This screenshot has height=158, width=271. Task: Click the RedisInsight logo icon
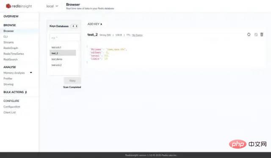[x=8, y=6]
